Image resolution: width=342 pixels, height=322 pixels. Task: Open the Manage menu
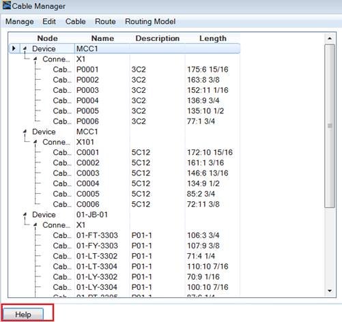20,22
